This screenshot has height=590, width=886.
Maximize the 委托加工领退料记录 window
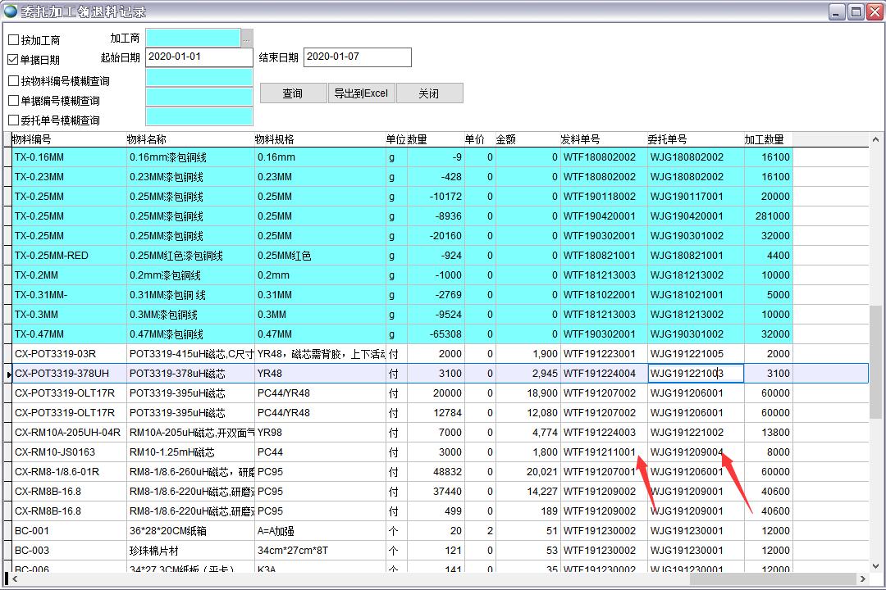click(856, 11)
